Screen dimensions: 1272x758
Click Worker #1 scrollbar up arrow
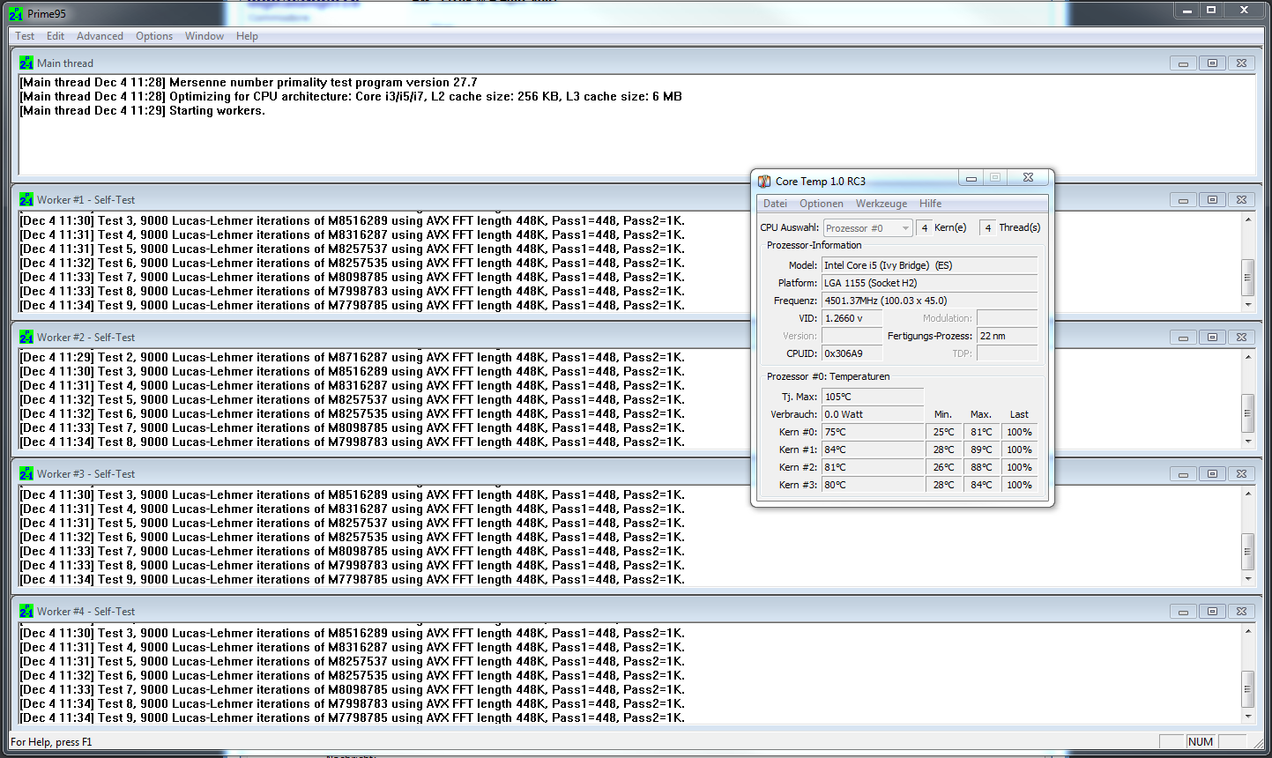(x=1247, y=219)
